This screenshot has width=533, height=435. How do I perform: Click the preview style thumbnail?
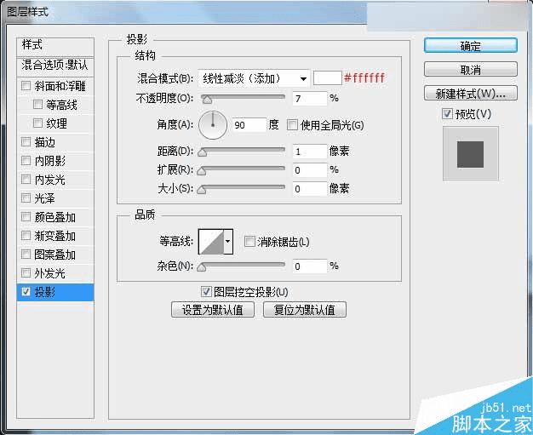(x=471, y=153)
